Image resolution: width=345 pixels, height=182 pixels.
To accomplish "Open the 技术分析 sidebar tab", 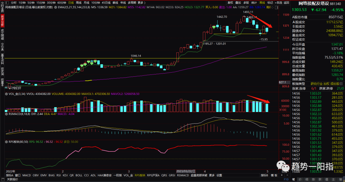I will (3, 20).
